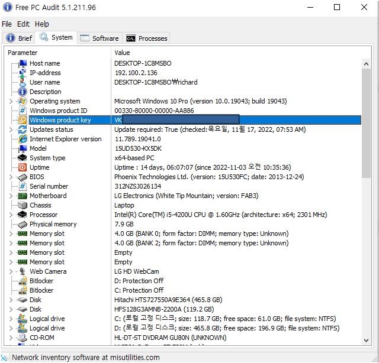This screenshot has height=363, width=379.
Task: Select the System tab
Action: click(x=56, y=37)
